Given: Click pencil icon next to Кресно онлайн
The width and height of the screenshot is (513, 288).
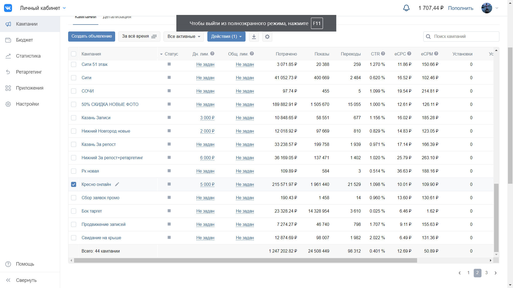Looking at the screenshot, I should [x=117, y=184].
